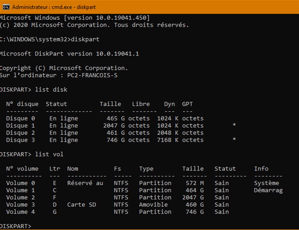
Task: Click the 'N° volume' column header
Action: click(22, 169)
